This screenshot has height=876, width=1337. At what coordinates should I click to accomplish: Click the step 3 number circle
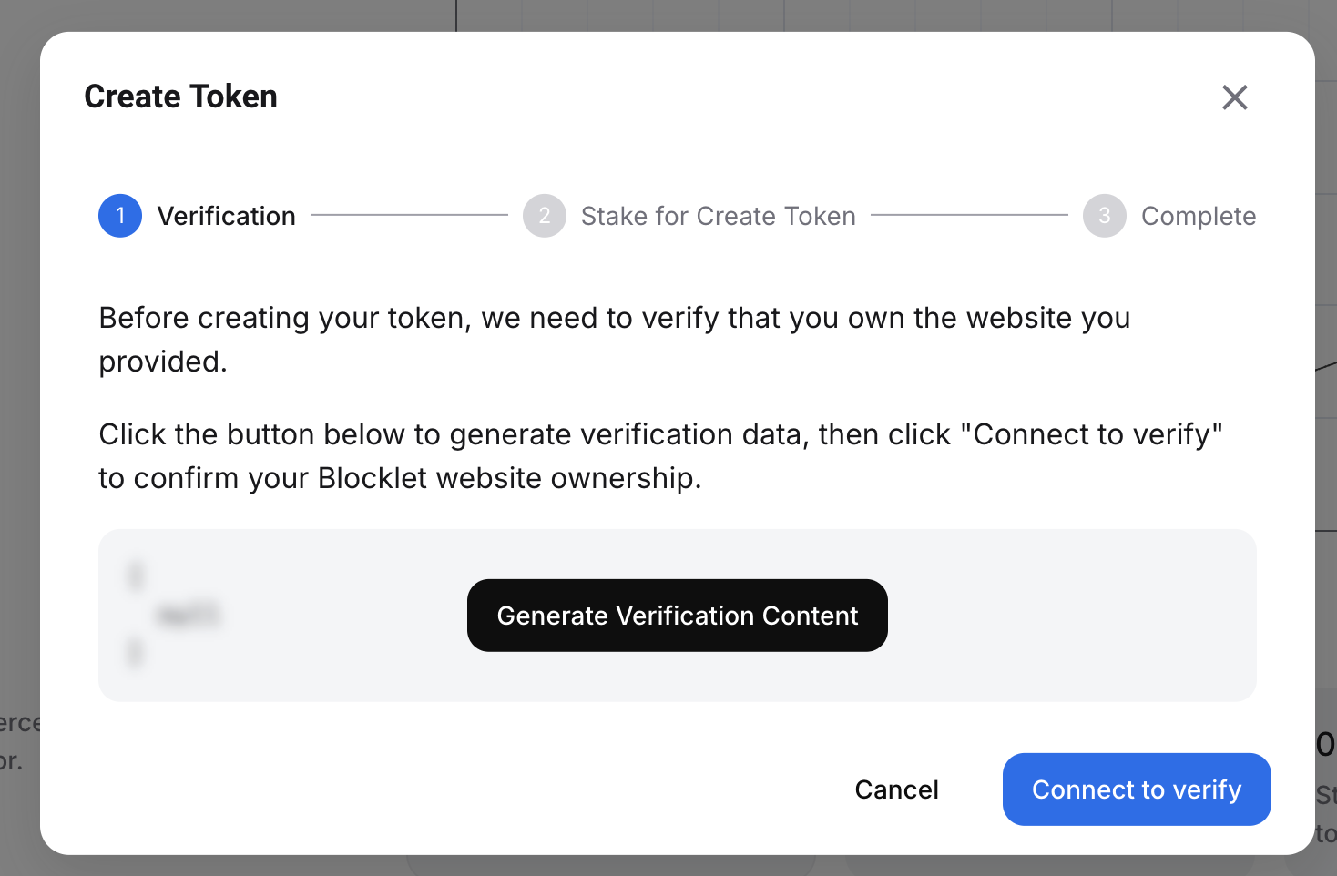point(1104,216)
